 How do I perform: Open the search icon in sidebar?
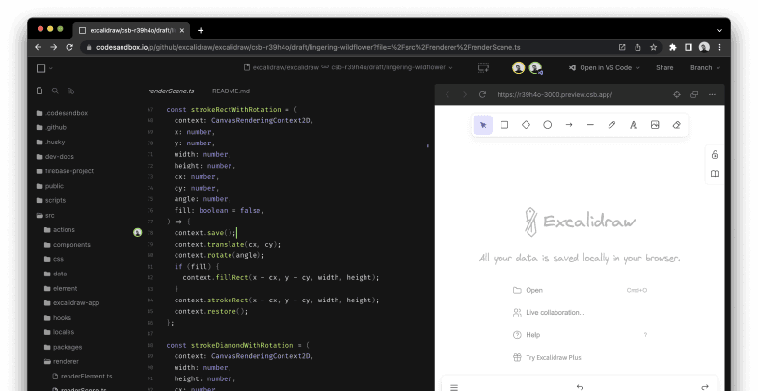click(x=55, y=91)
